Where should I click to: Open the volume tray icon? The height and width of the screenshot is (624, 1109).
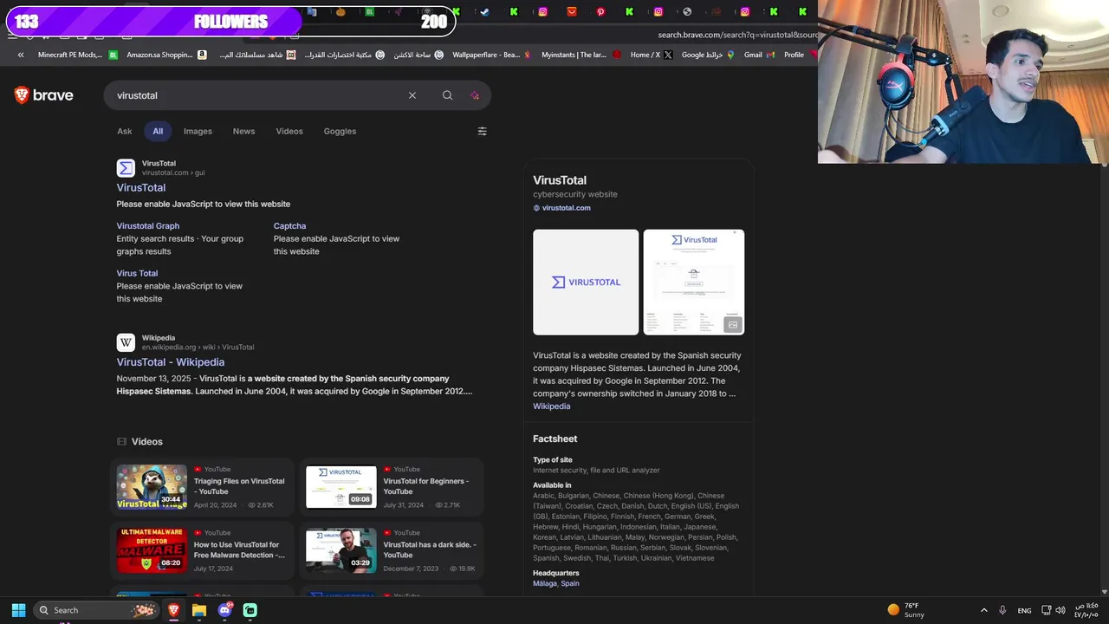(1060, 610)
